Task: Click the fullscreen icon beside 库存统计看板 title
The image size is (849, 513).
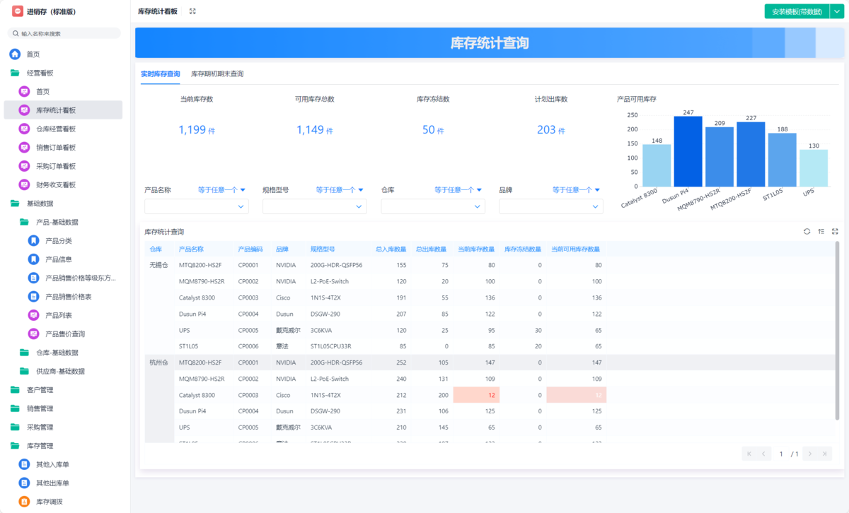Action: pos(192,11)
